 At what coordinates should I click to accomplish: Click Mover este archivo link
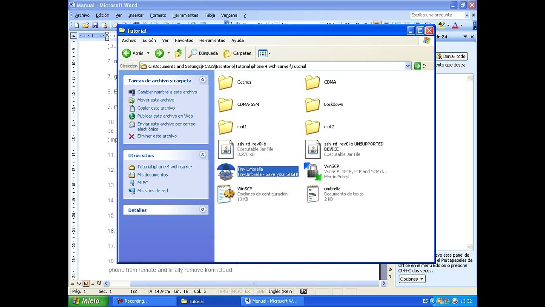coord(156,100)
